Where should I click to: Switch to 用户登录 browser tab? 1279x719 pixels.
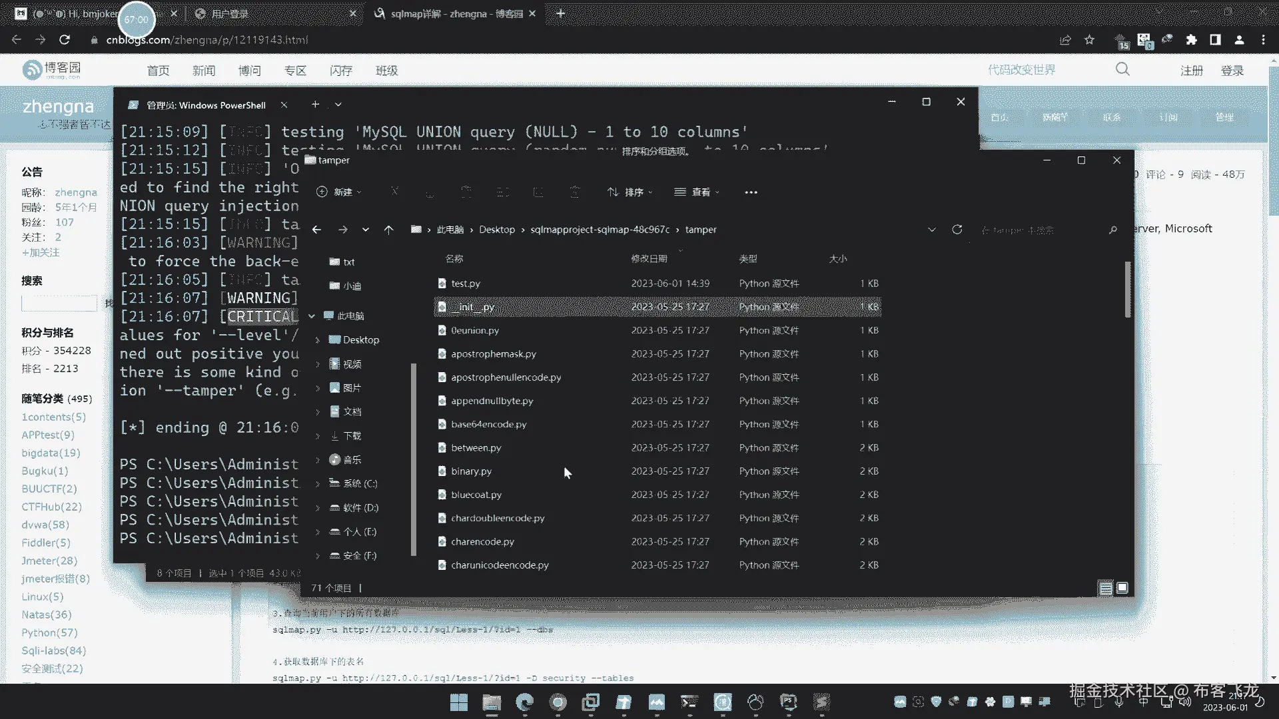230,13
